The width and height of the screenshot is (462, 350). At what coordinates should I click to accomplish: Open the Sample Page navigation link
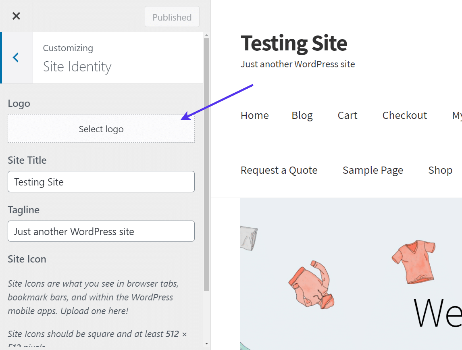(373, 170)
